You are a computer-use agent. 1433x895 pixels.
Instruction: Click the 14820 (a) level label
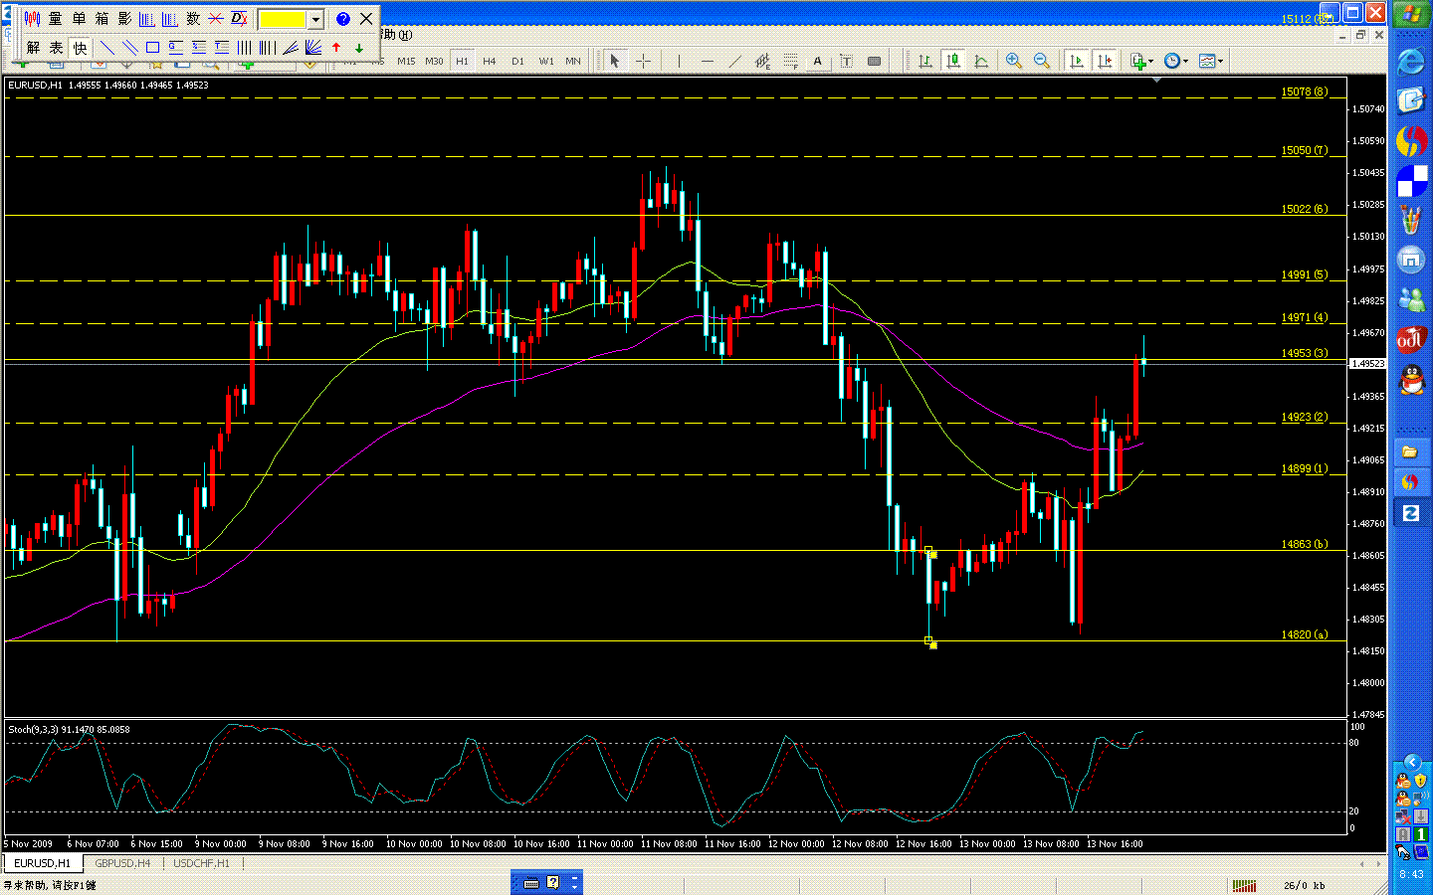pyautogui.click(x=1304, y=634)
